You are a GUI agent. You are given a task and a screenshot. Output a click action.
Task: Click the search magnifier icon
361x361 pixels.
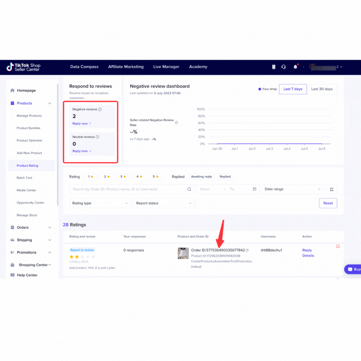tap(190, 189)
